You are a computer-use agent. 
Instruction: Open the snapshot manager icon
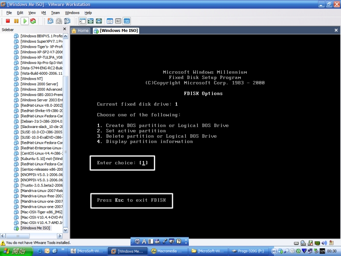[x=67, y=21]
